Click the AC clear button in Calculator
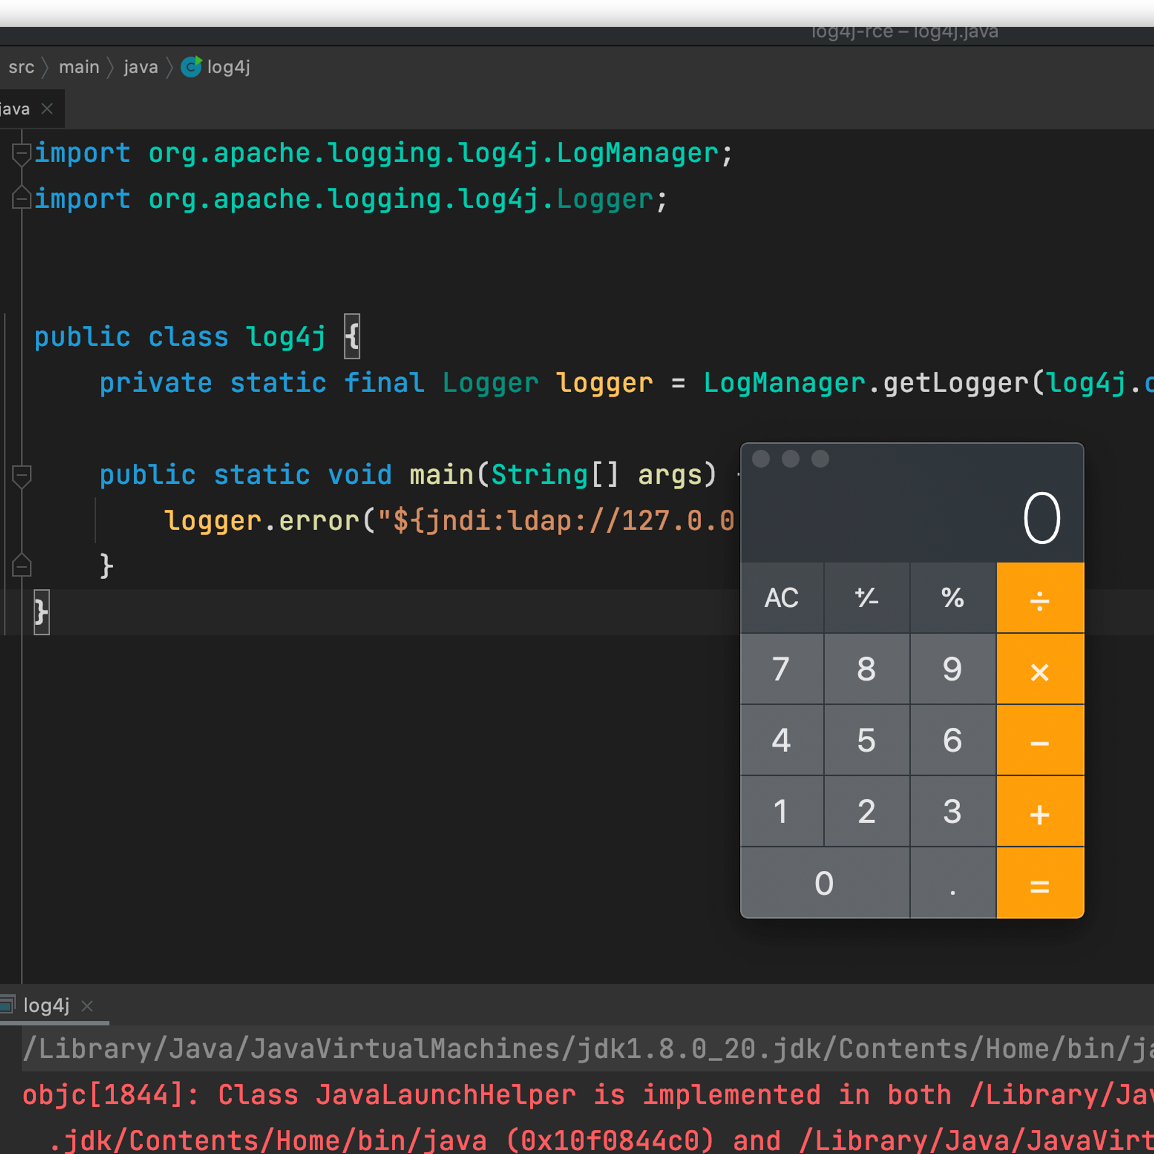The height and width of the screenshot is (1154, 1154). [x=782, y=597]
